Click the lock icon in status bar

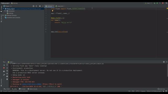(x=163, y=91)
